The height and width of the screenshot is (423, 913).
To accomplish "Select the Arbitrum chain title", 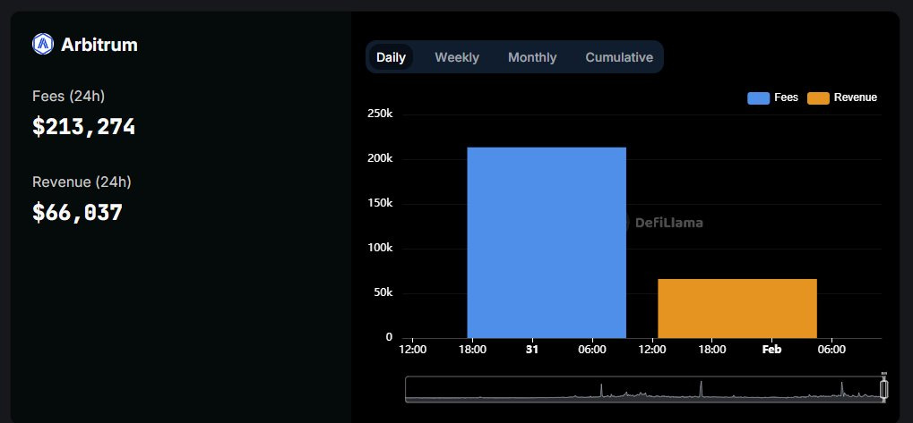I will pyautogui.click(x=99, y=45).
